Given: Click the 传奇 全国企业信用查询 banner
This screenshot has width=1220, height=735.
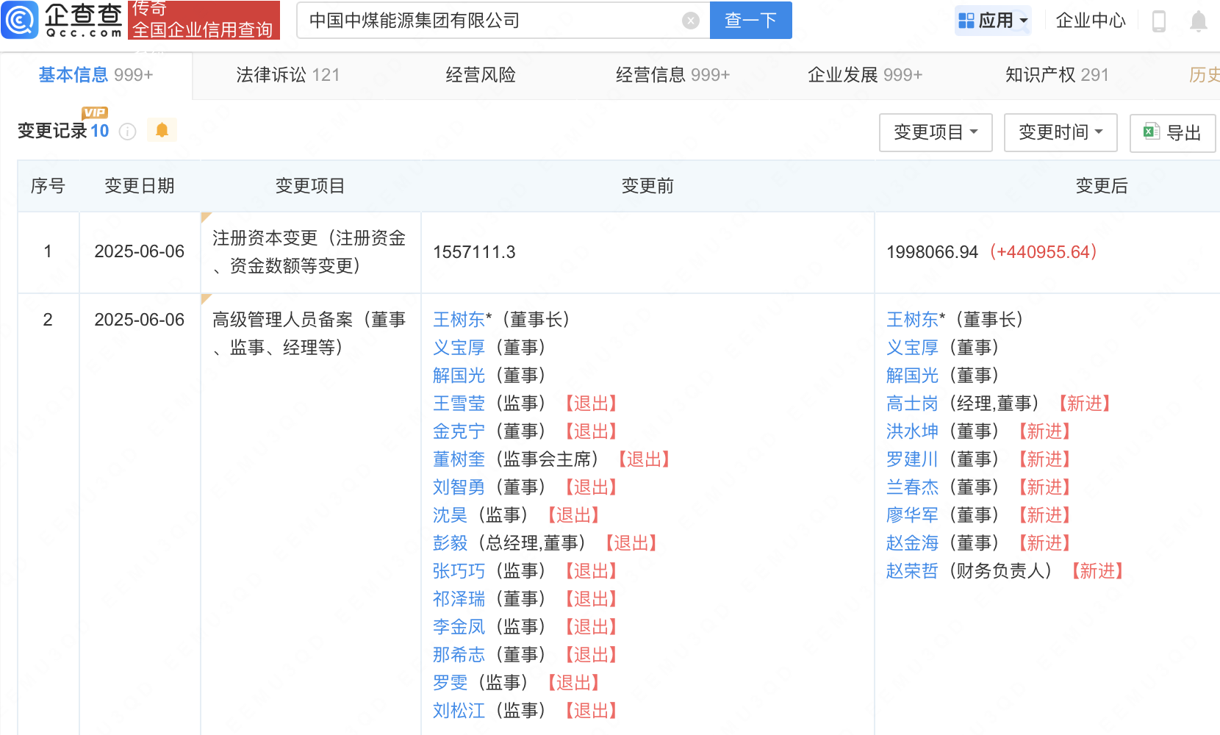Looking at the screenshot, I should [x=204, y=20].
